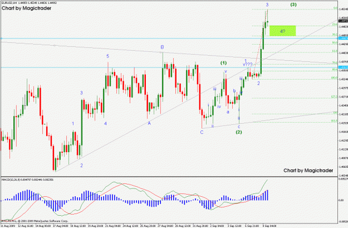Click the '0.0' Fibonacci level label
Image resolution: width=348 pixels, height=228 pixels.
click(335, 8)
